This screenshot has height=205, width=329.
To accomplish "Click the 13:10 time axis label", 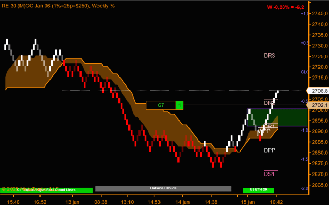I will click(x=127, y=202).
